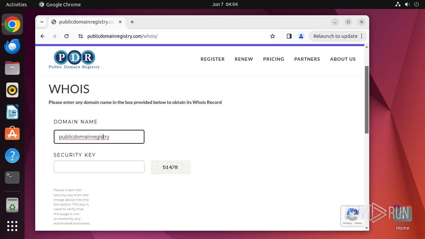Open the PARTNERS page
This screenshot has width=425, height=239.
[x=307, y=59]
